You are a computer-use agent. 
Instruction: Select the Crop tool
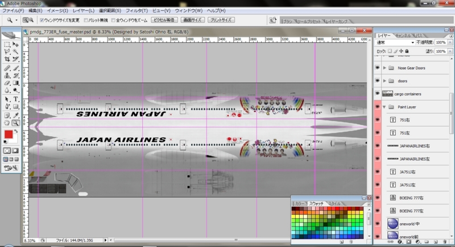pyautogui.click(x=7, y=59)
